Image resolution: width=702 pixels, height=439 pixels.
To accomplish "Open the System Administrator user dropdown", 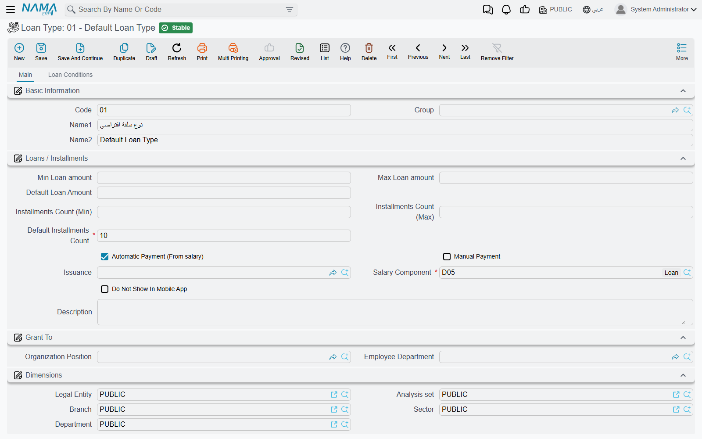I will tap(656, 10).
